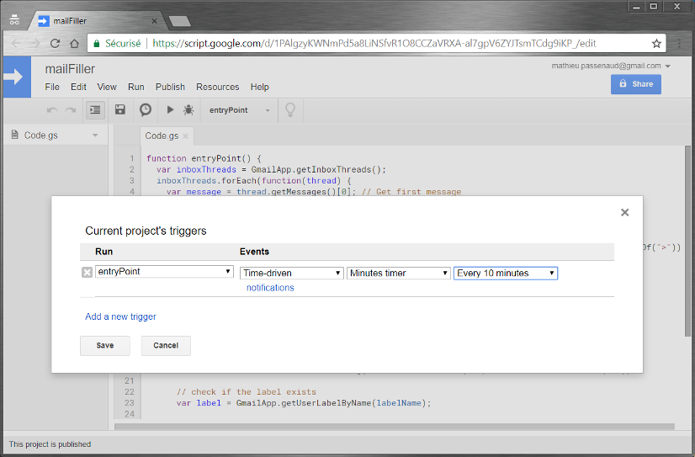
Task: Click the browser back arrow
Action: pos(16,44)
